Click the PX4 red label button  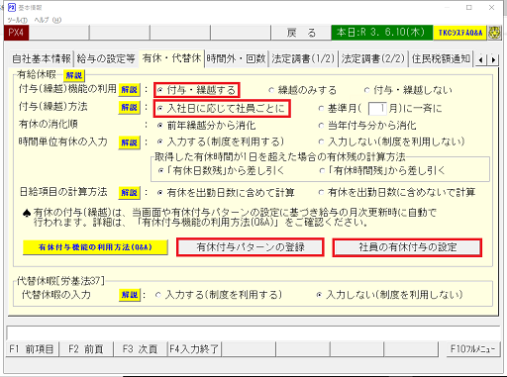coord(17,33)
